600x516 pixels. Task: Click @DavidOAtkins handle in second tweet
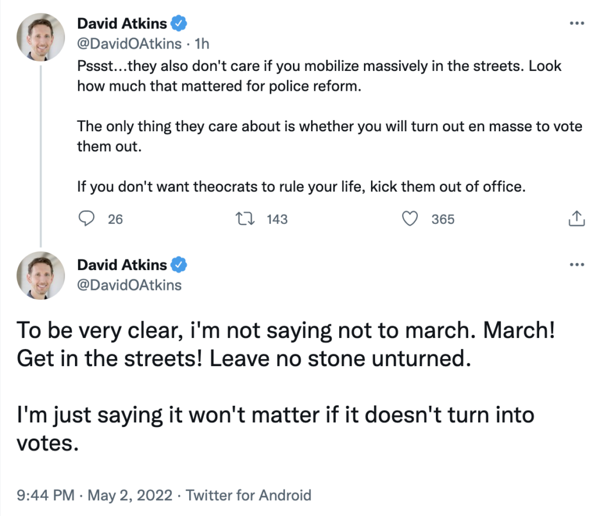click(x=129, y=285)
